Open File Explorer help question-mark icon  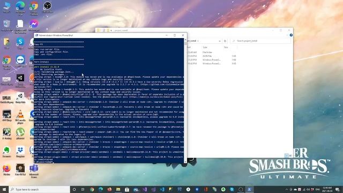pos(291,35)
